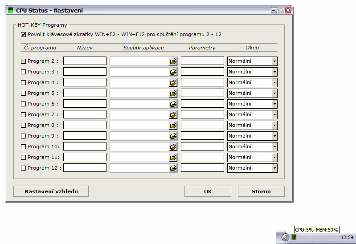Enable Program 12 checkbox
356x244 pixels.
(23, 168)
